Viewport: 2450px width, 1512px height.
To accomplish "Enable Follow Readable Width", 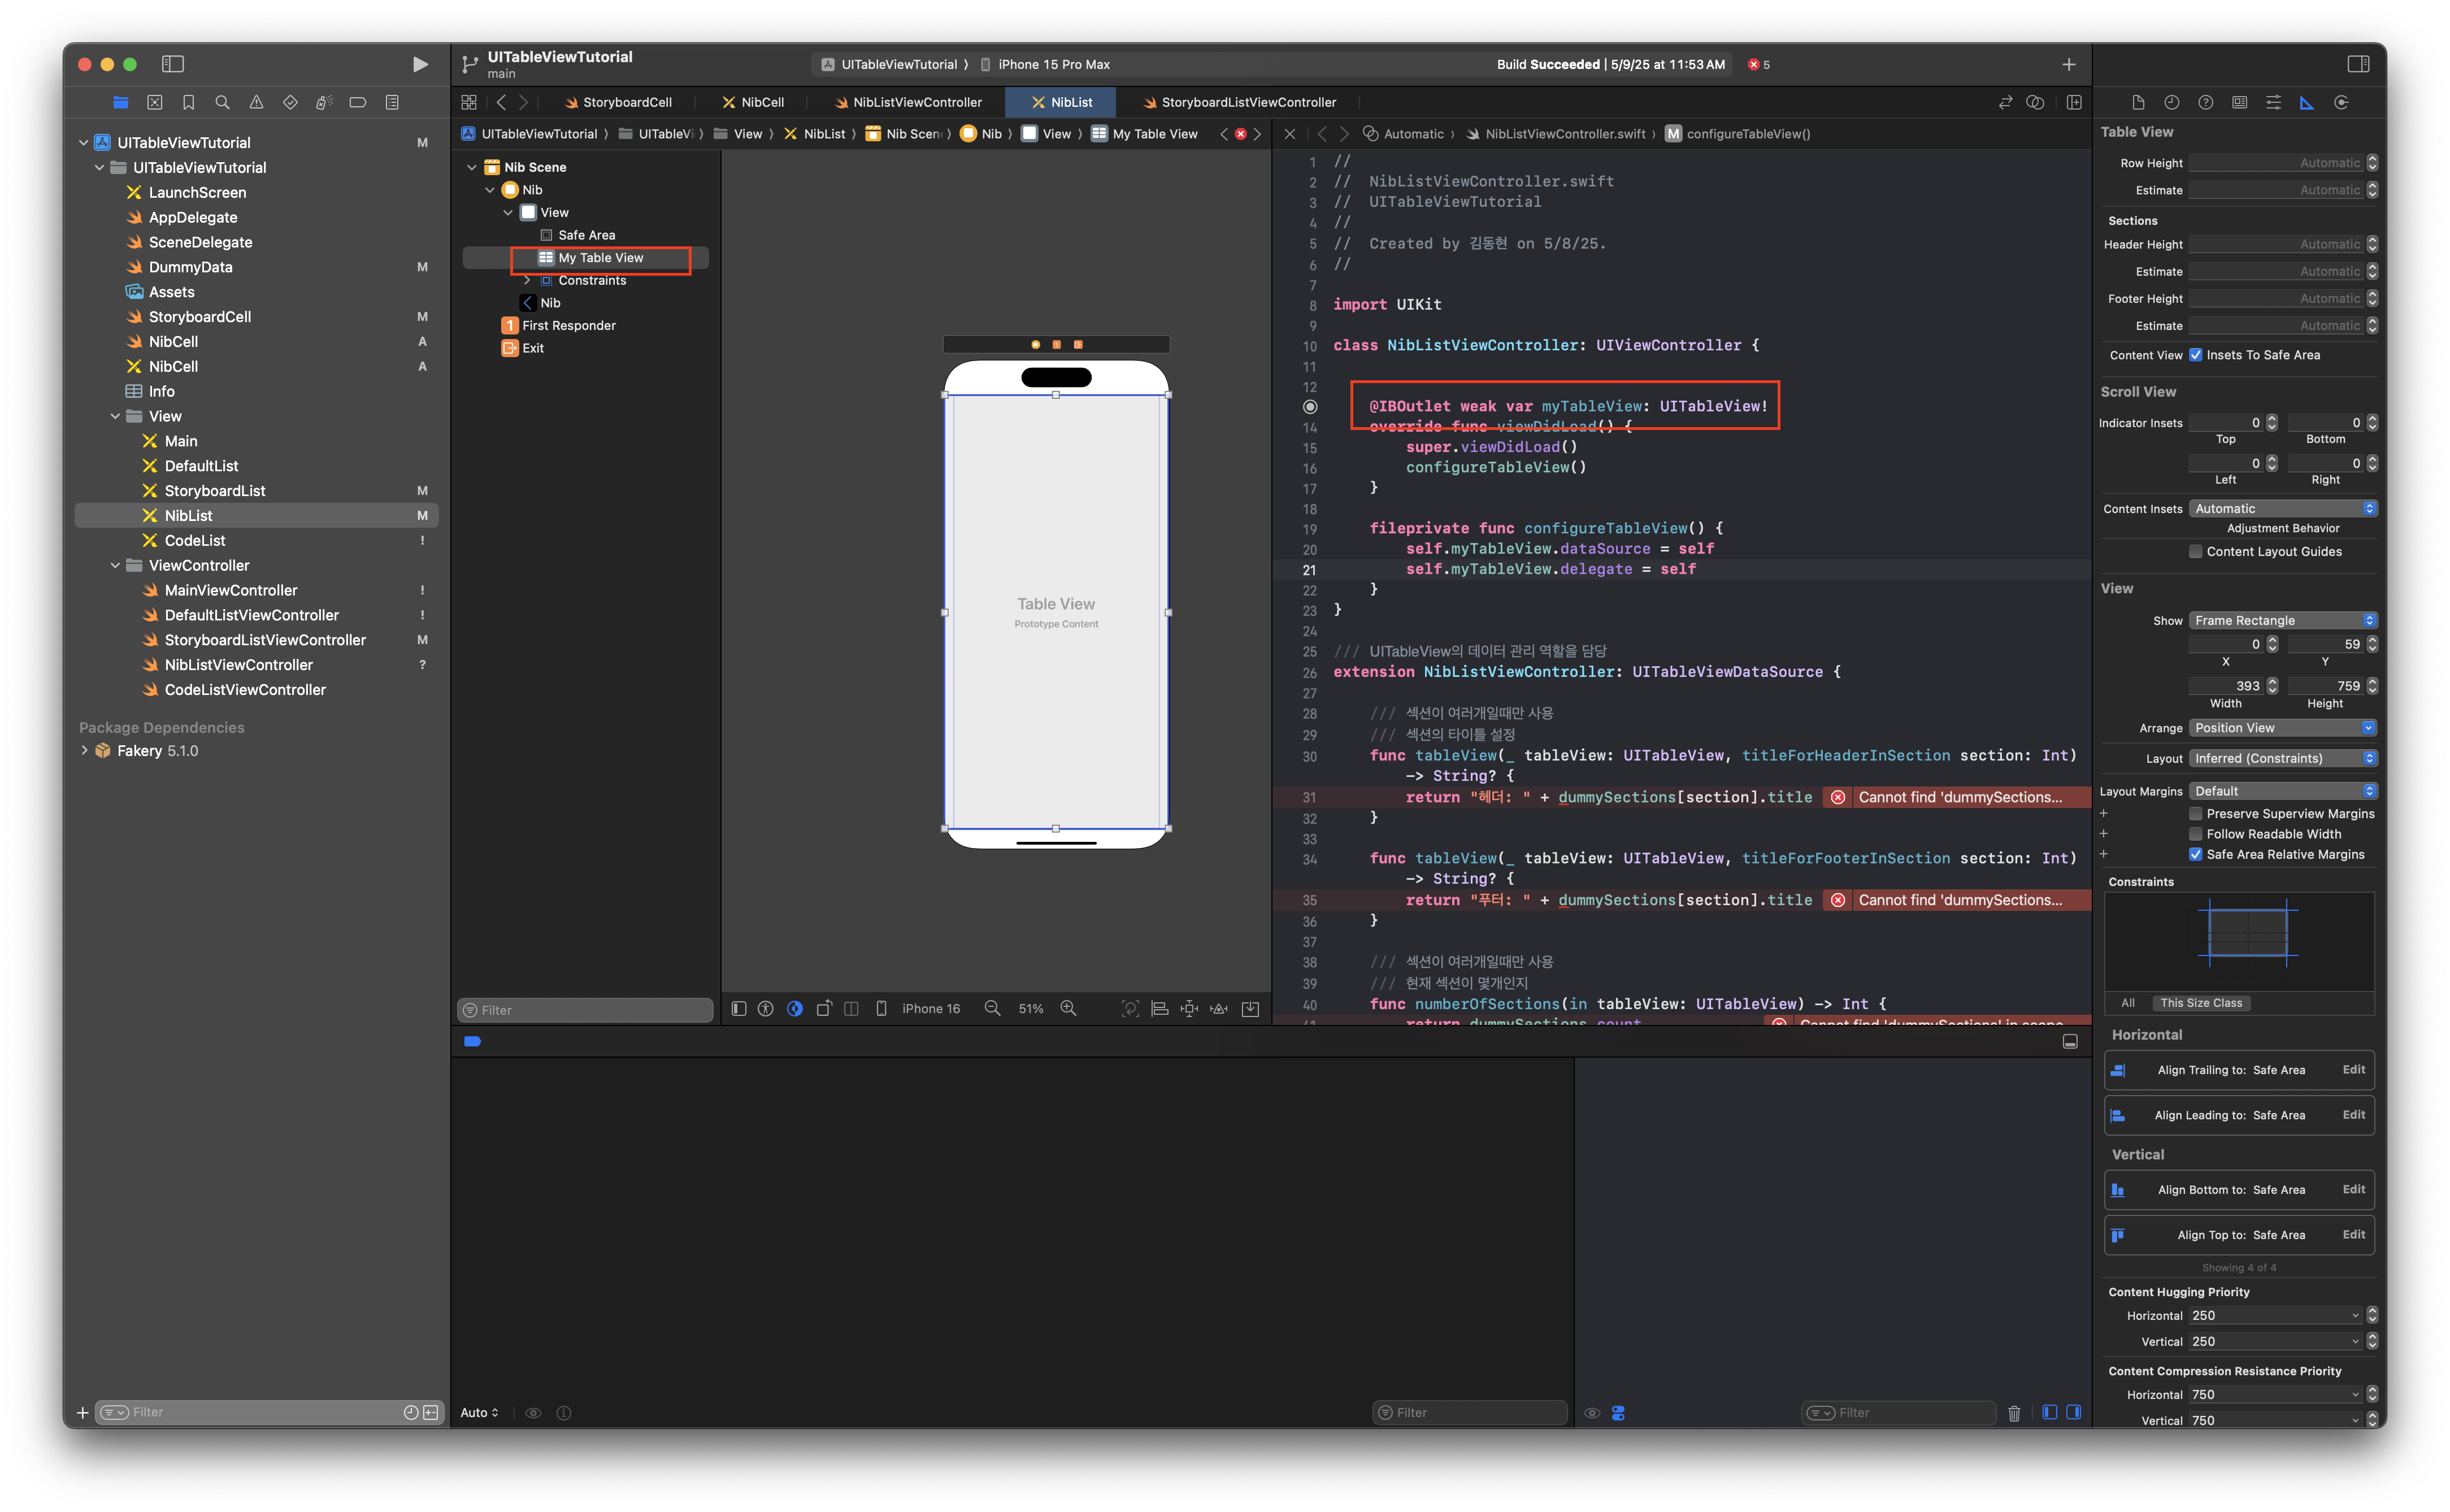I will (x=2196, y=833).
